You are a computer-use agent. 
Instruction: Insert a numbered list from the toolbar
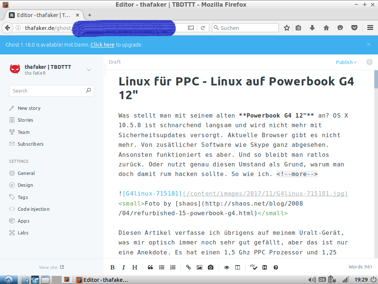(172, 267)
